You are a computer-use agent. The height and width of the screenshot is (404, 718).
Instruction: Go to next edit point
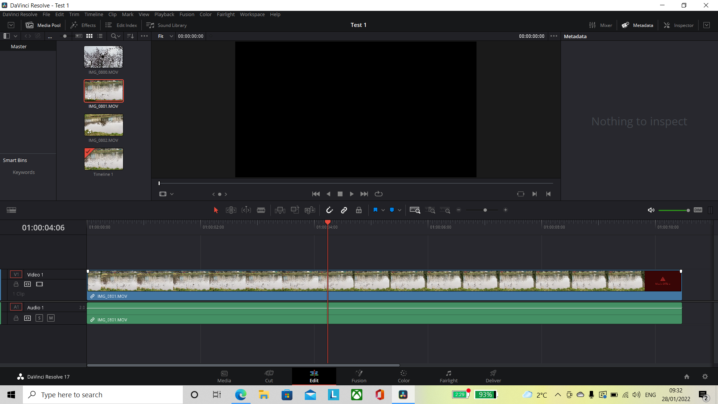coord(534,194)
